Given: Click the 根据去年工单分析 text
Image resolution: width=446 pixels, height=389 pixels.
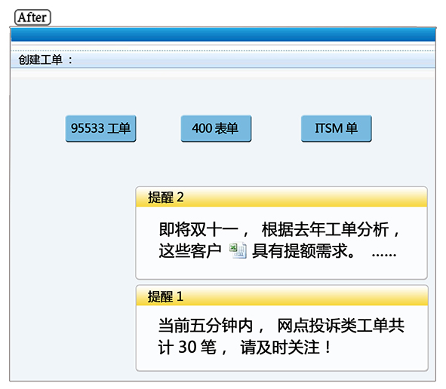Looking at the screenshot, I should click(x=325, y=229).
